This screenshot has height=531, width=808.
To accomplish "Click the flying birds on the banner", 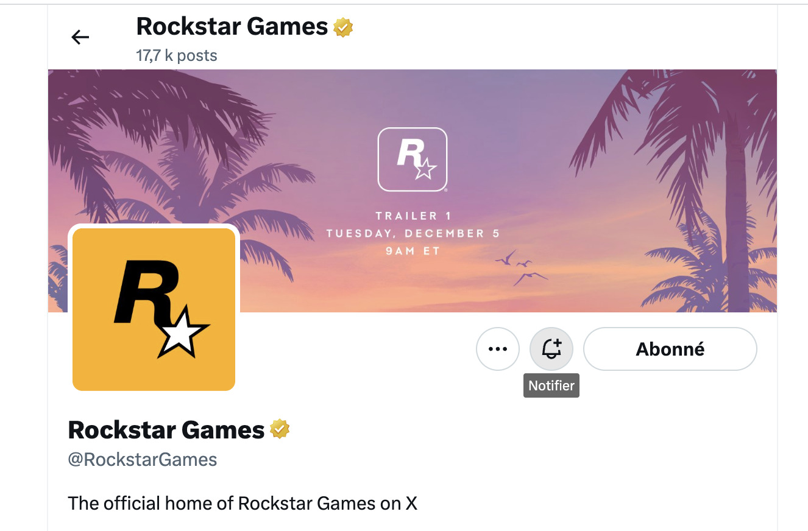I will click(521, 267).
